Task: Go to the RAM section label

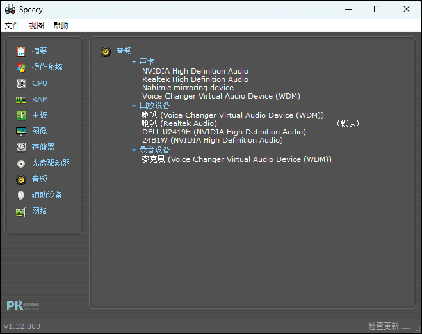Action: click(x=40, y=99)
